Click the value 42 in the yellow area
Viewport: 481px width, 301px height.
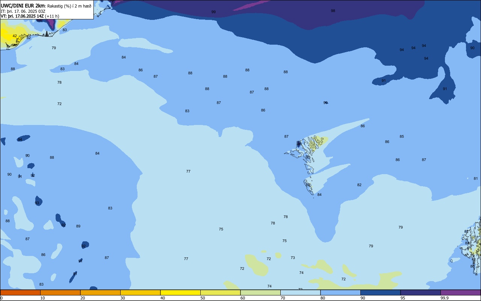pos(15,36)
